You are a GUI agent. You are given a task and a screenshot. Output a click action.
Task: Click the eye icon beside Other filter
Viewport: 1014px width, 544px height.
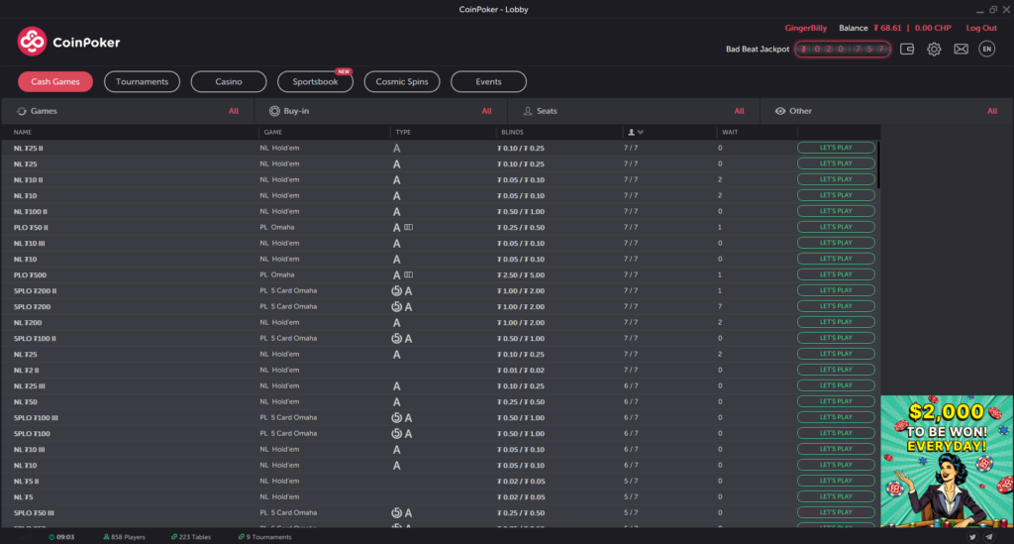(780, 111)
